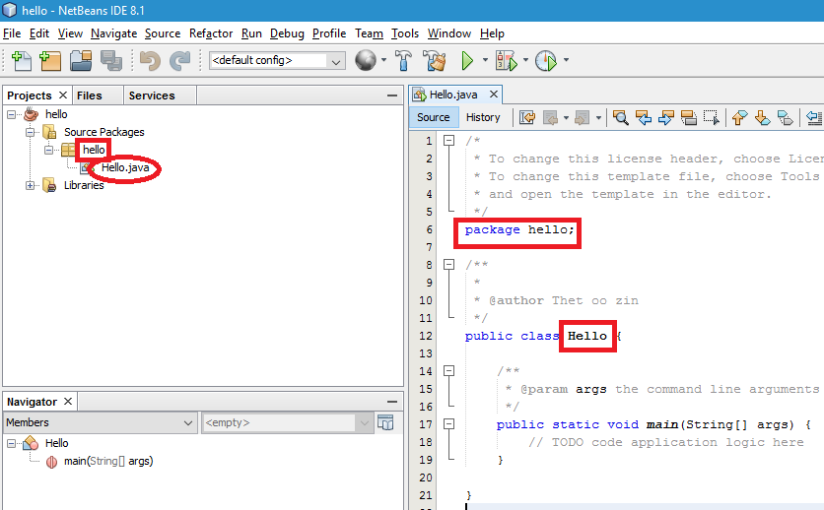Run the project with green play icon

point(467,60)
